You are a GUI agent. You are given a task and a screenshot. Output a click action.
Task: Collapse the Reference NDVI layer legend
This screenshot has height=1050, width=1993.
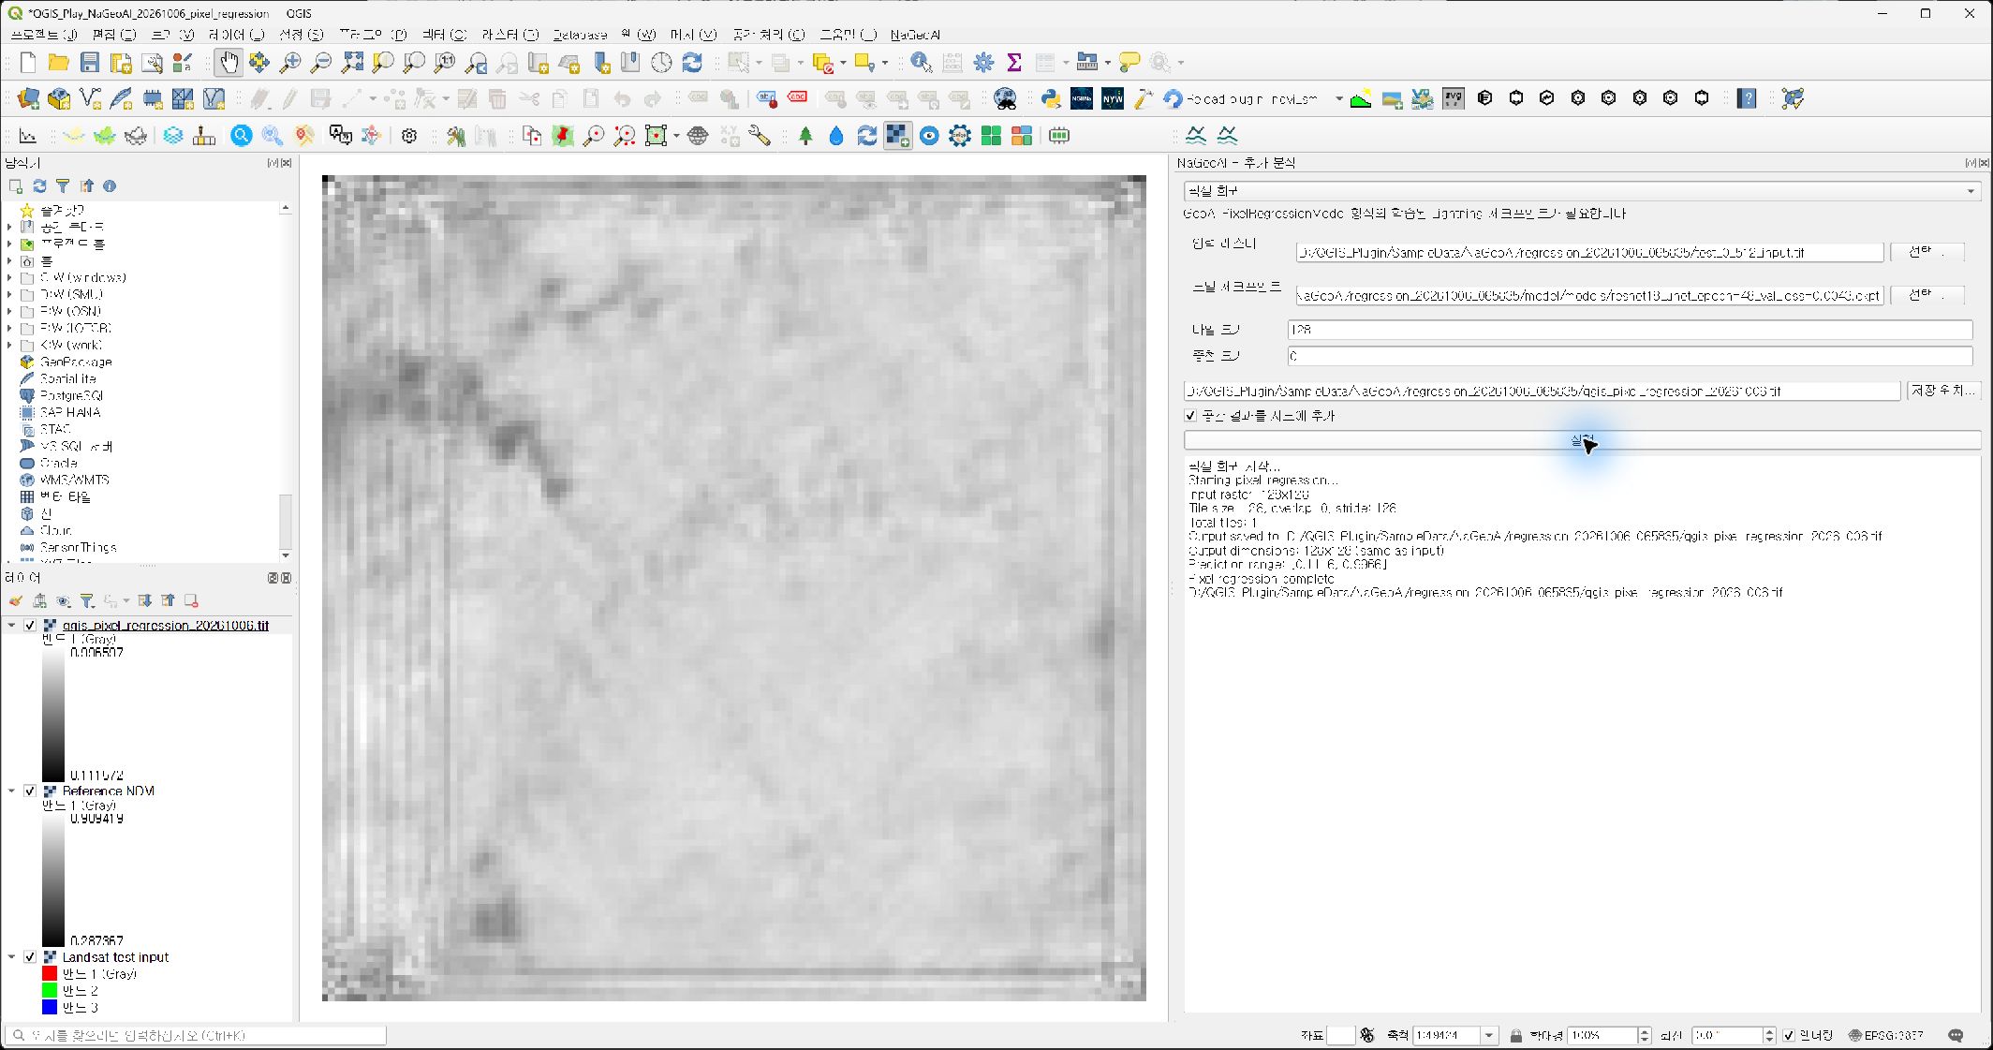click(x=11, y=791)
